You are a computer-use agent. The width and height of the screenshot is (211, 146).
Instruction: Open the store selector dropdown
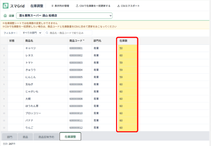coord(64,16)
